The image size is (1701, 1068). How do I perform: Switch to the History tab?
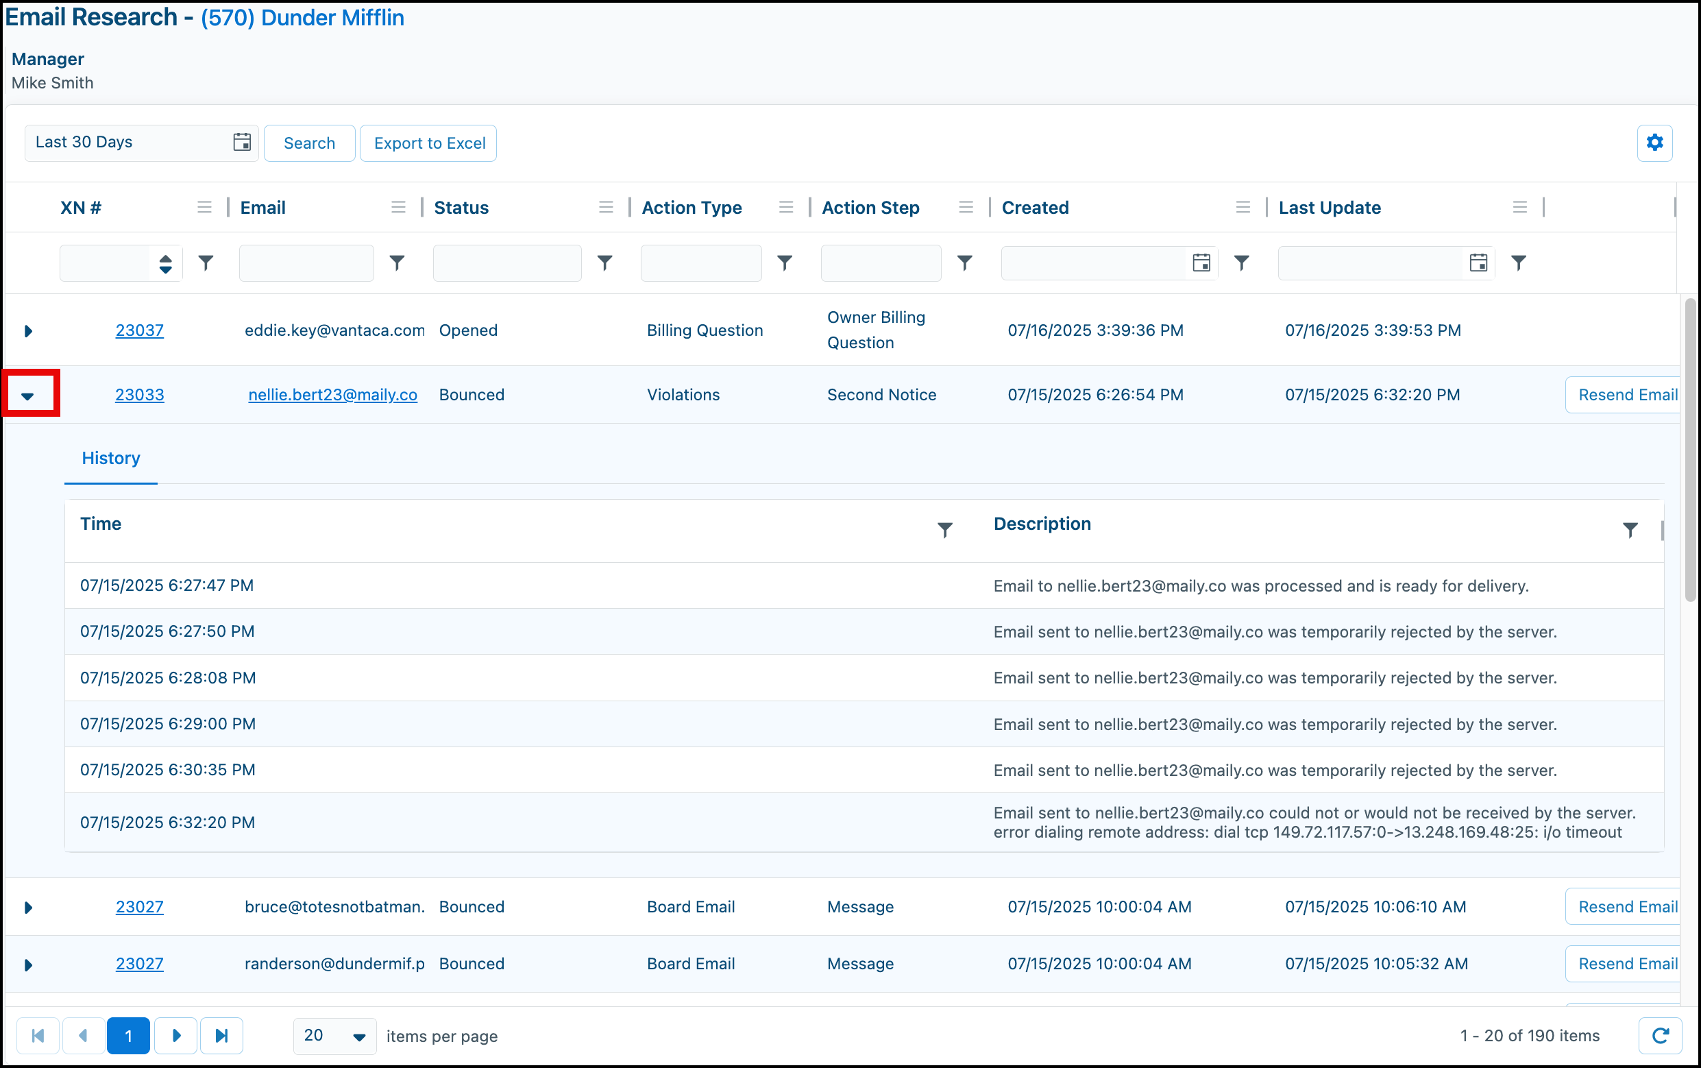[x=111, y=458]
